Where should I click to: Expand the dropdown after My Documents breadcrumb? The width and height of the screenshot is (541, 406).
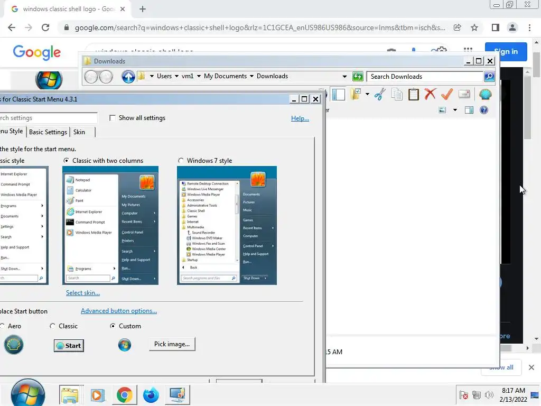251,76
